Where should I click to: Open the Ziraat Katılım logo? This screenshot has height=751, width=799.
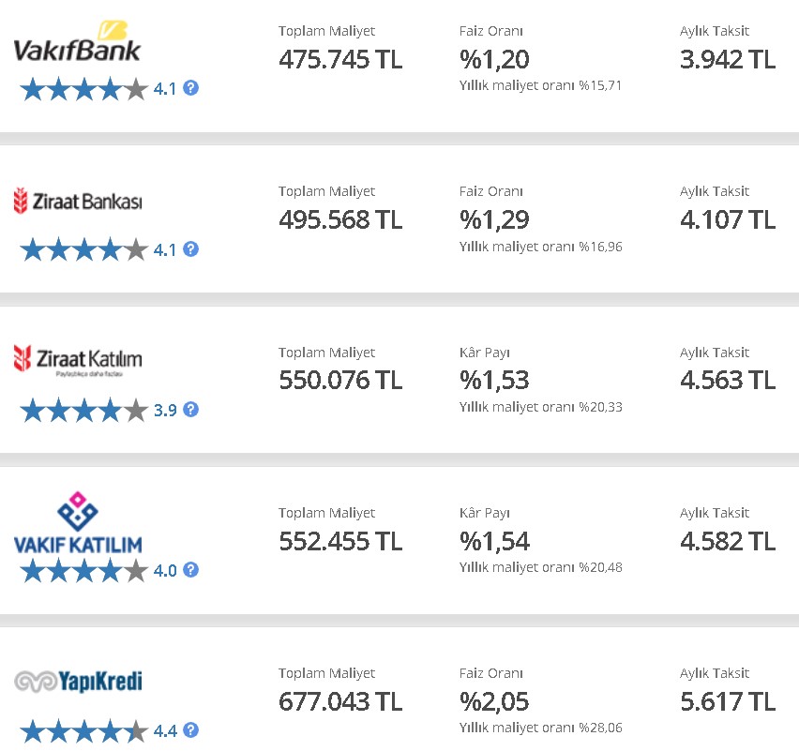78,361
